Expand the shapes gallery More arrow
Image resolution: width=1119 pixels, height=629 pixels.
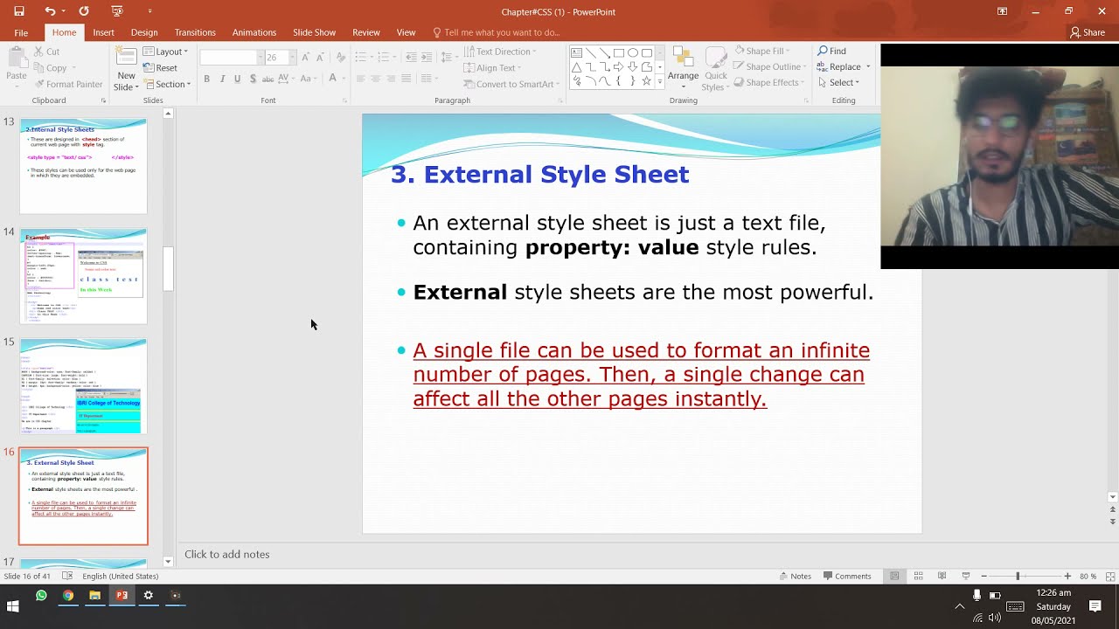tap(659, 81)
